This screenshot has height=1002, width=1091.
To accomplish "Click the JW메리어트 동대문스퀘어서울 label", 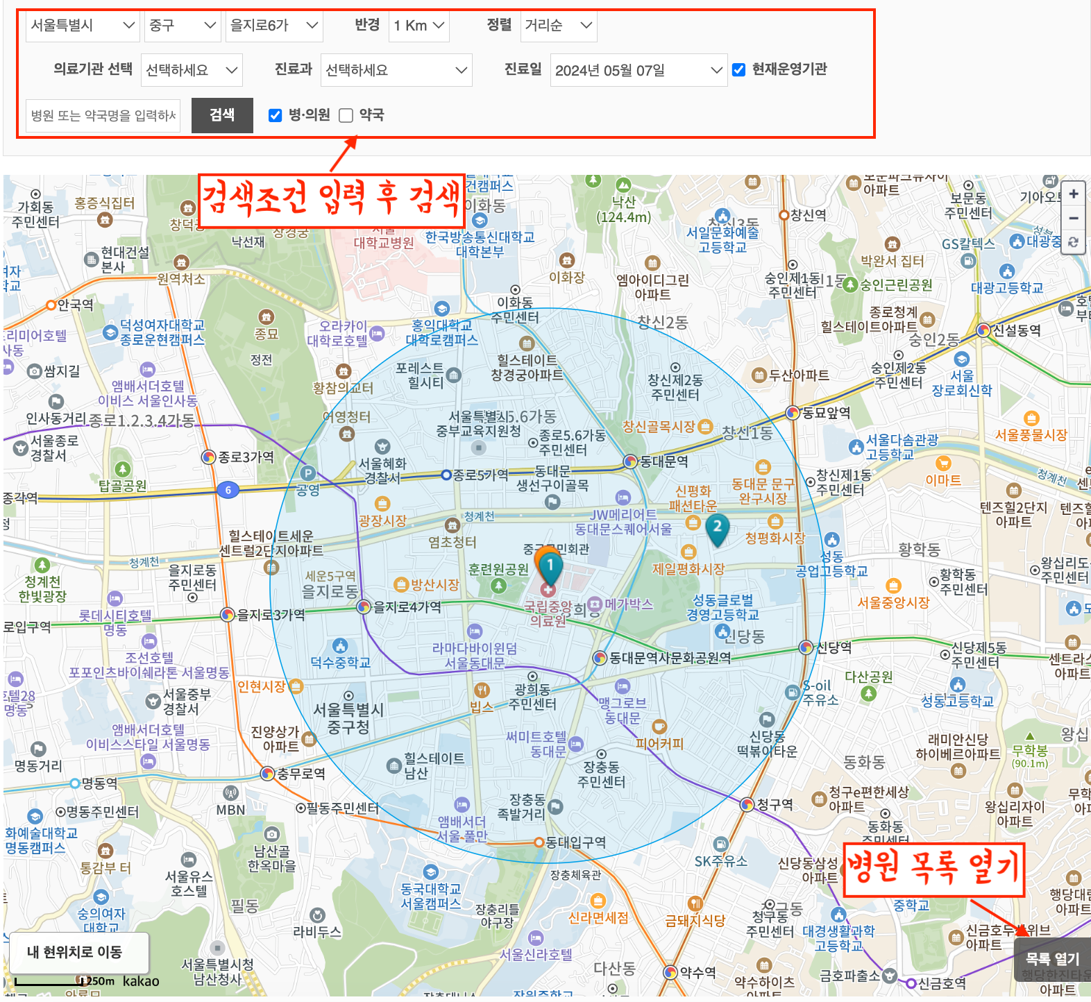I will 623,522.
